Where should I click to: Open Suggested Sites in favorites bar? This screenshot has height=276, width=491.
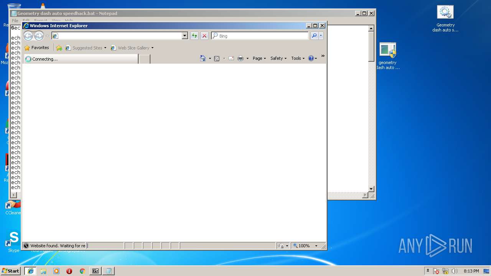tap(86, 48)
